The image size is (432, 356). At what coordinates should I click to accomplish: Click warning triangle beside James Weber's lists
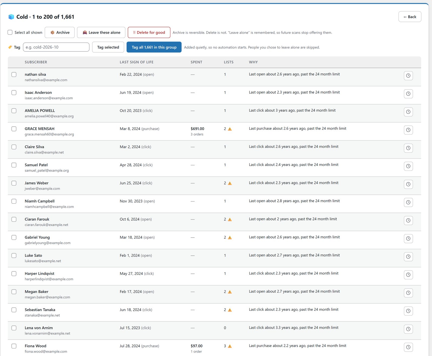click(230, 183)
